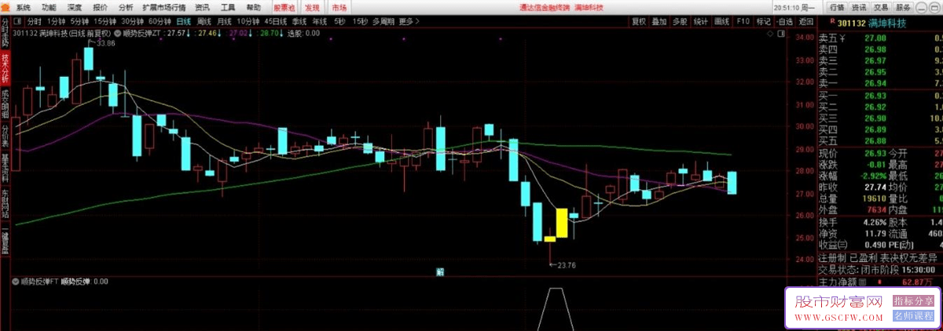The image size is (943, 331).
Task: Switch to 15秒 period
Action: [360, 21]
